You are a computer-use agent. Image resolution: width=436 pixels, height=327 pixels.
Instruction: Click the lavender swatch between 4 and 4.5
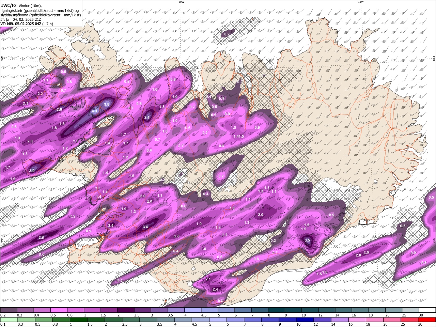tap(192, 310)
